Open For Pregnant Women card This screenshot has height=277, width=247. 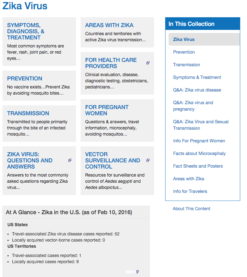(x=107, y=110)
